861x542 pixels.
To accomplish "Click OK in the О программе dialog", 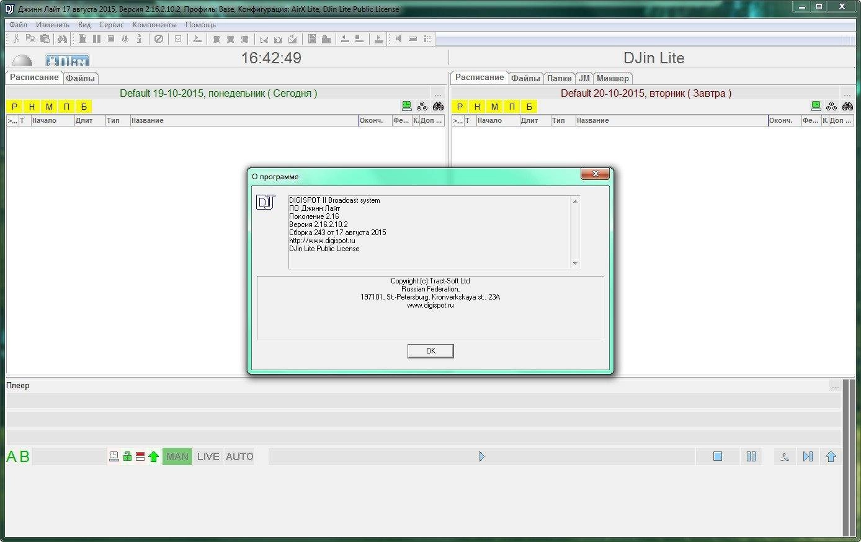I will click(x=430, y=351).
